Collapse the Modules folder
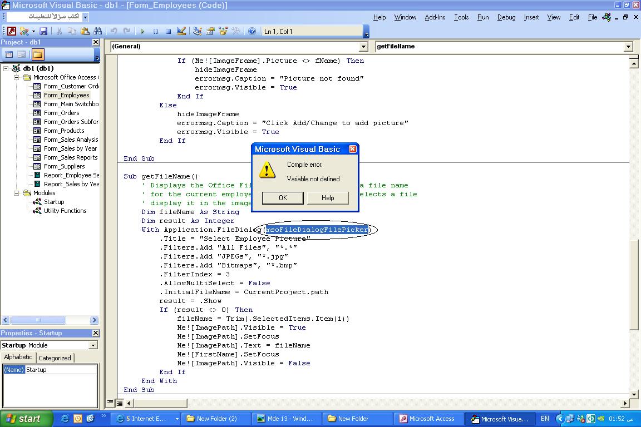This screenshot has width=641, height=427. (16, 193)
